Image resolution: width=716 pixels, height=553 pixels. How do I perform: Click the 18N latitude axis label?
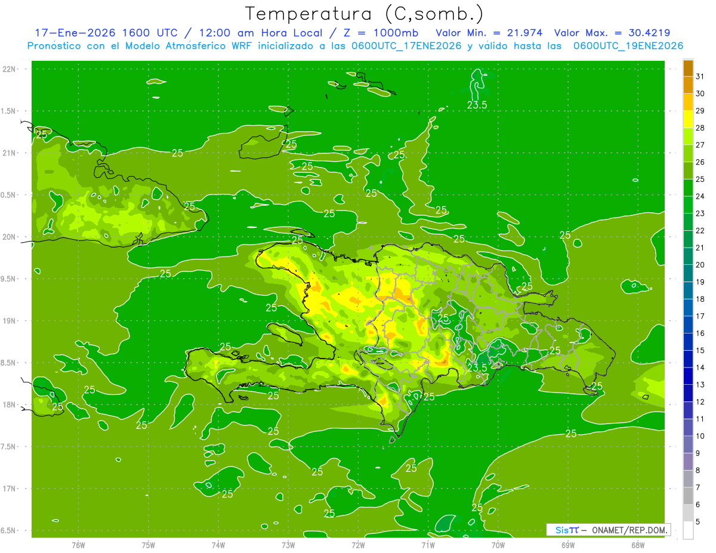10,404
